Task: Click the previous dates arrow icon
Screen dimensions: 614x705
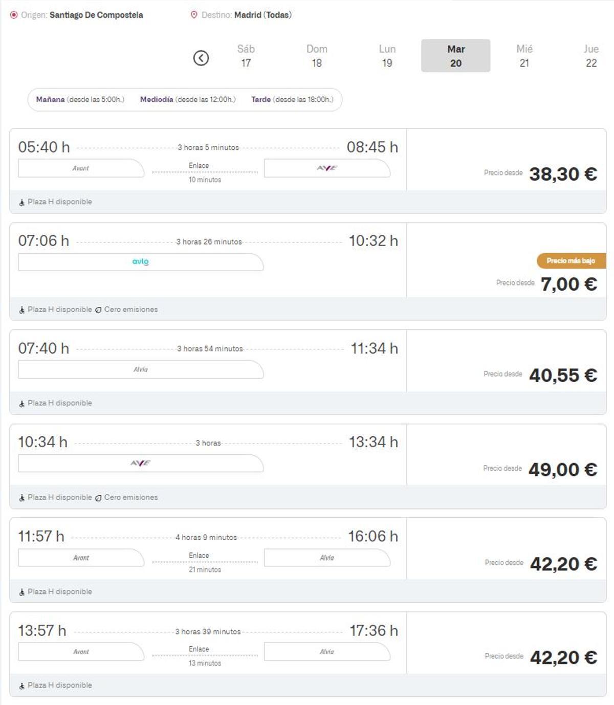Action: click(x=201, y=57)
